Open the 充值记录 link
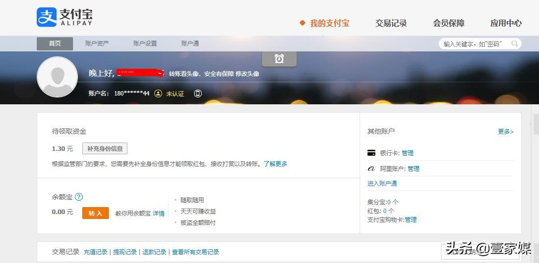Viewport: 539px width, 263px height. (96, 252)
